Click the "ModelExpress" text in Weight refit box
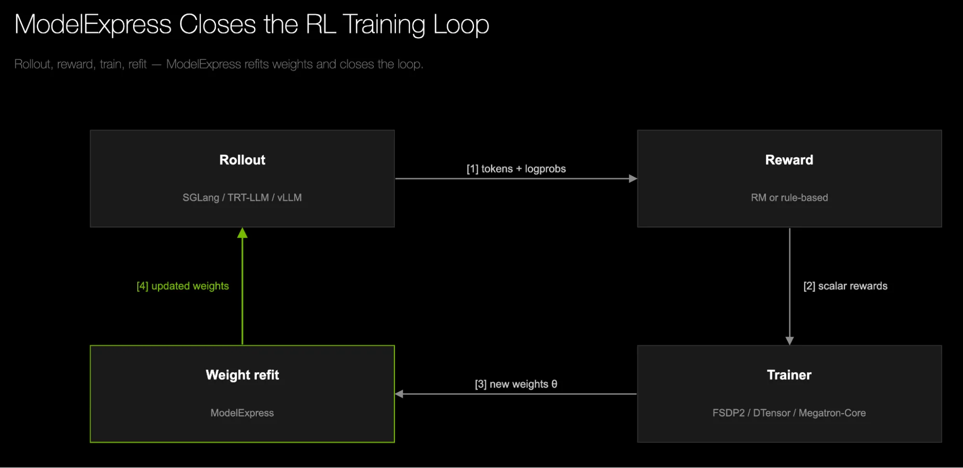 coord(242,413)
